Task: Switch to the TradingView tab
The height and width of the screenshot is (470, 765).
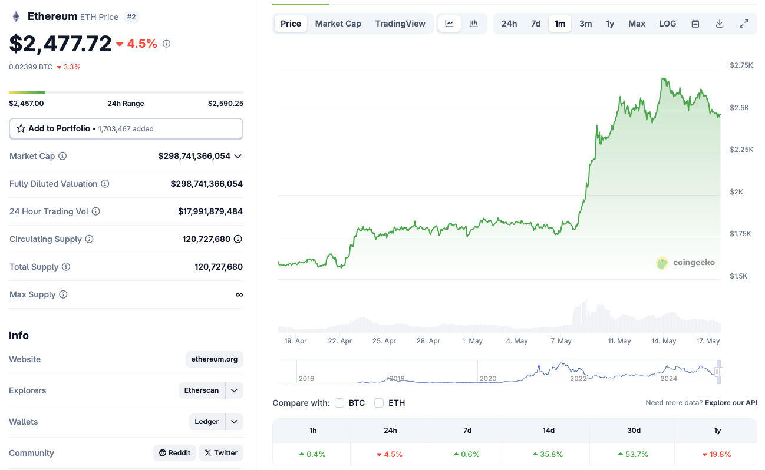Action: [x=400, y=24]
